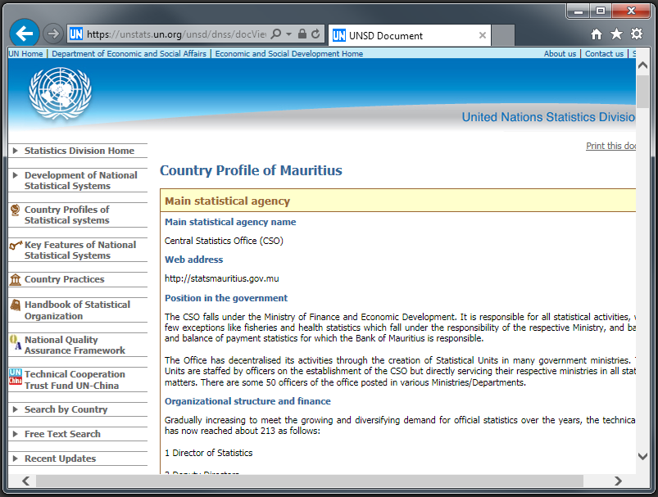Image resolution: width=658 pixels, height=497 pixels.
Task: Click the UN-China Trust Fund icon
Action: tap(16, 376)
